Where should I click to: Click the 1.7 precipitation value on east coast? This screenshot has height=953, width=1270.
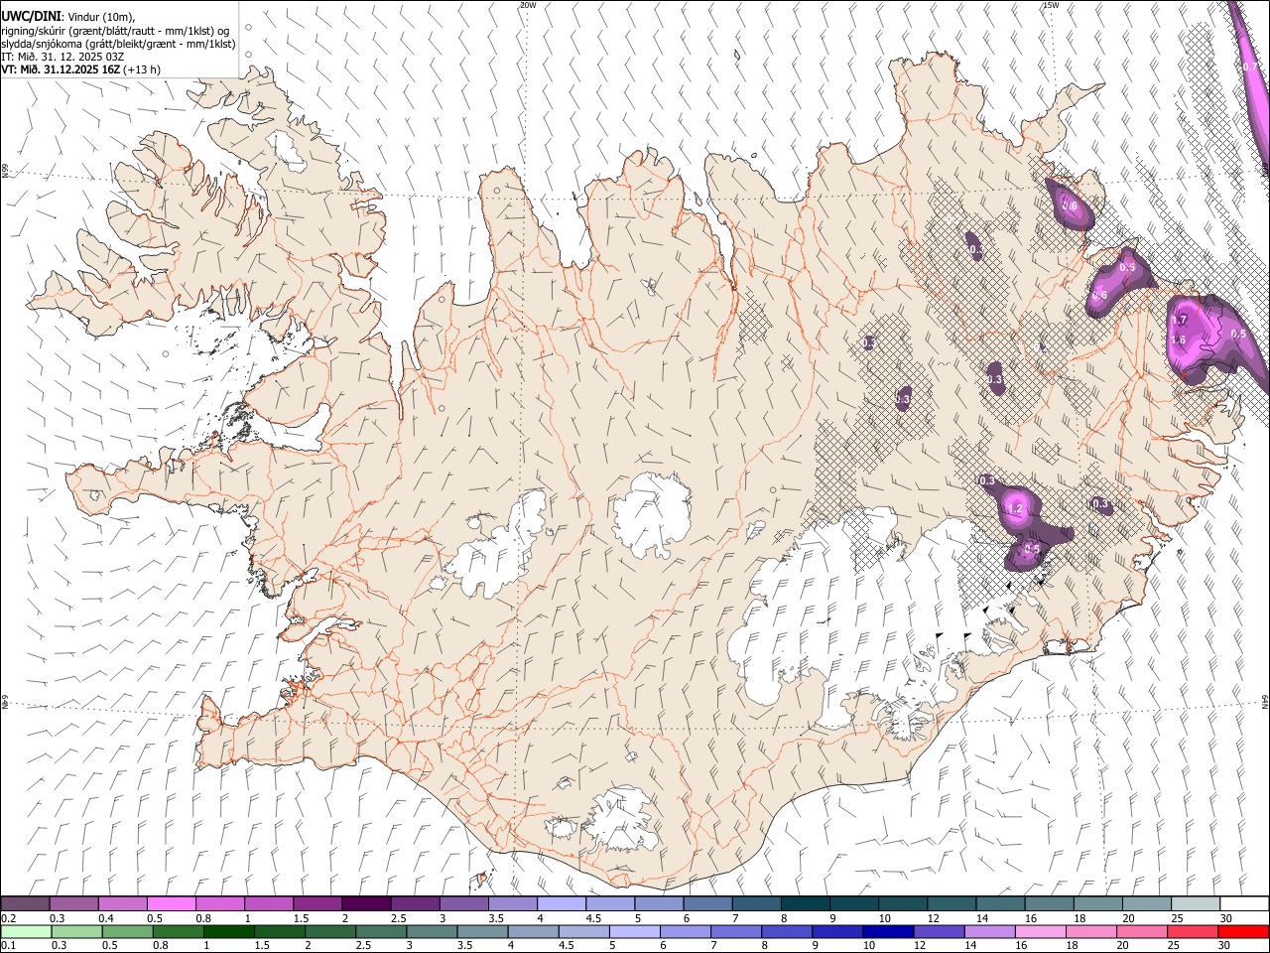point(1179,320)
